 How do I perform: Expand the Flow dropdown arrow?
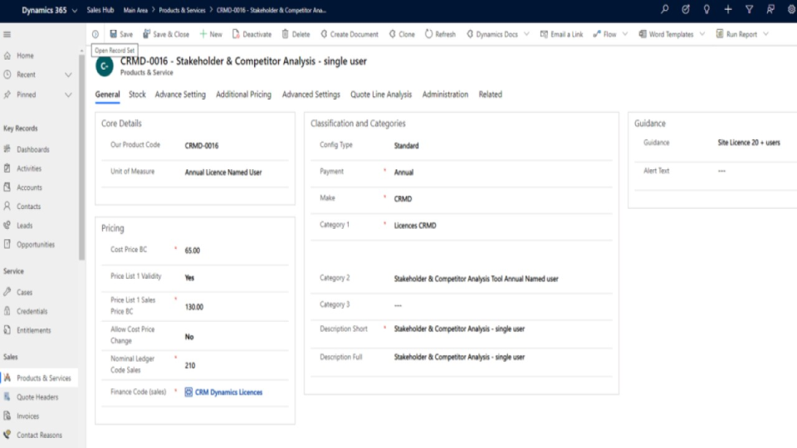point(625,34)
